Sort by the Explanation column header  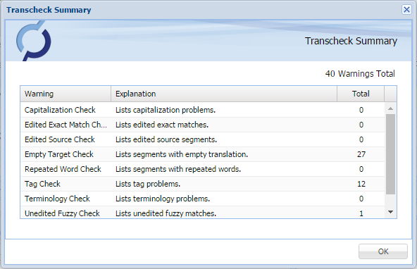click(x=224, y=94)
